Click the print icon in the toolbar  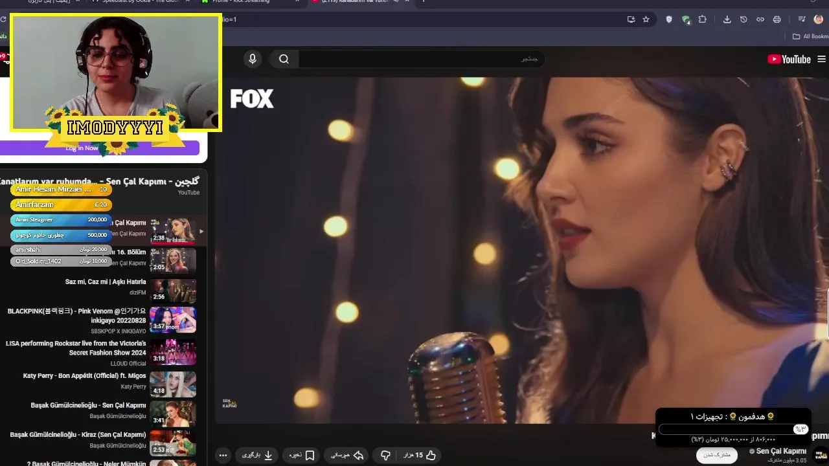pyautogui.click(x=777, y=19)
